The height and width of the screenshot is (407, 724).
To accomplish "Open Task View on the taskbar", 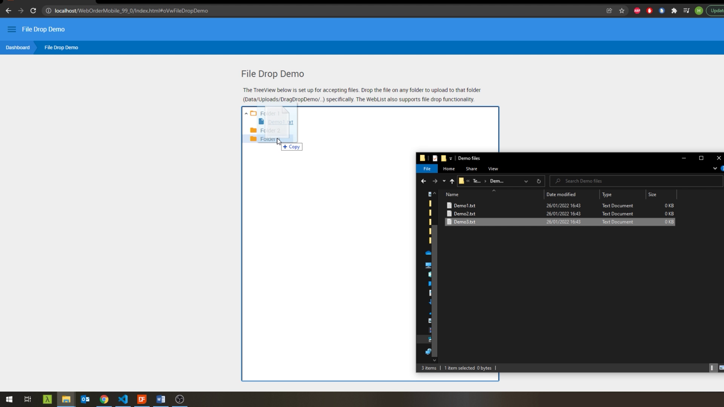I will tap(28, 399).
